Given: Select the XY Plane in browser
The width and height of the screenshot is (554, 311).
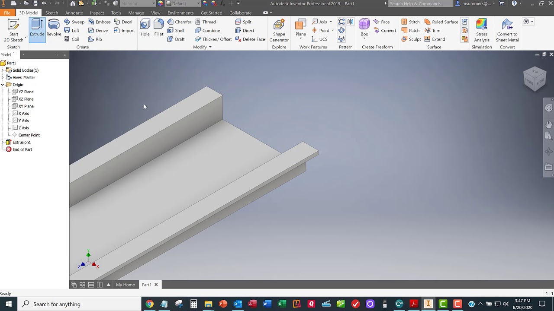Looking at the screenshot, I should (x=23, y=106).
